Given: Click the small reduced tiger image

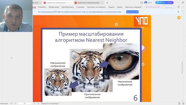Looking at the screenshot, I should pos(58,82).
